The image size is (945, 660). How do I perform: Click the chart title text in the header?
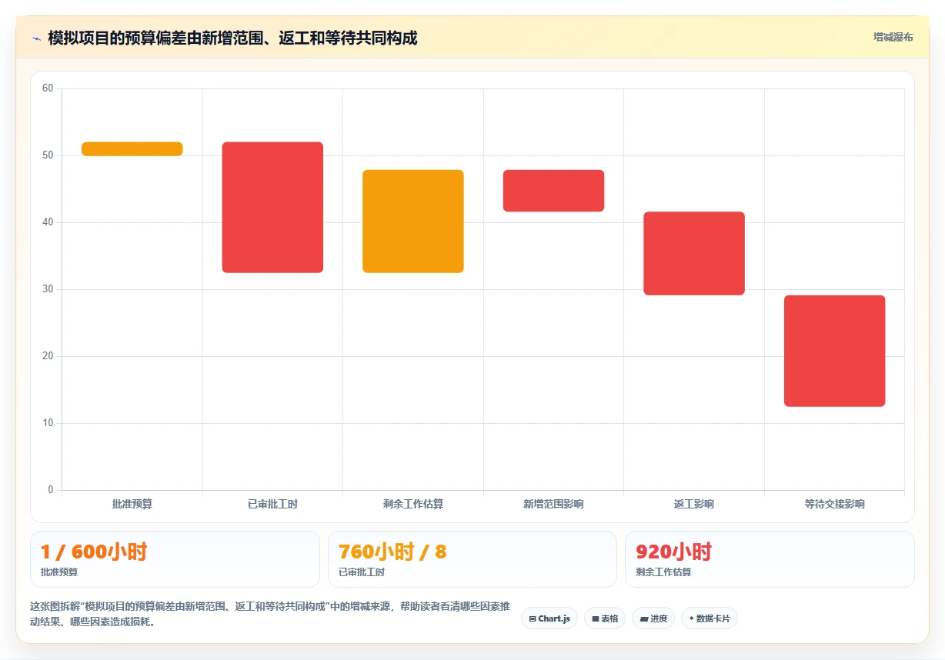(x=232, y=38)
